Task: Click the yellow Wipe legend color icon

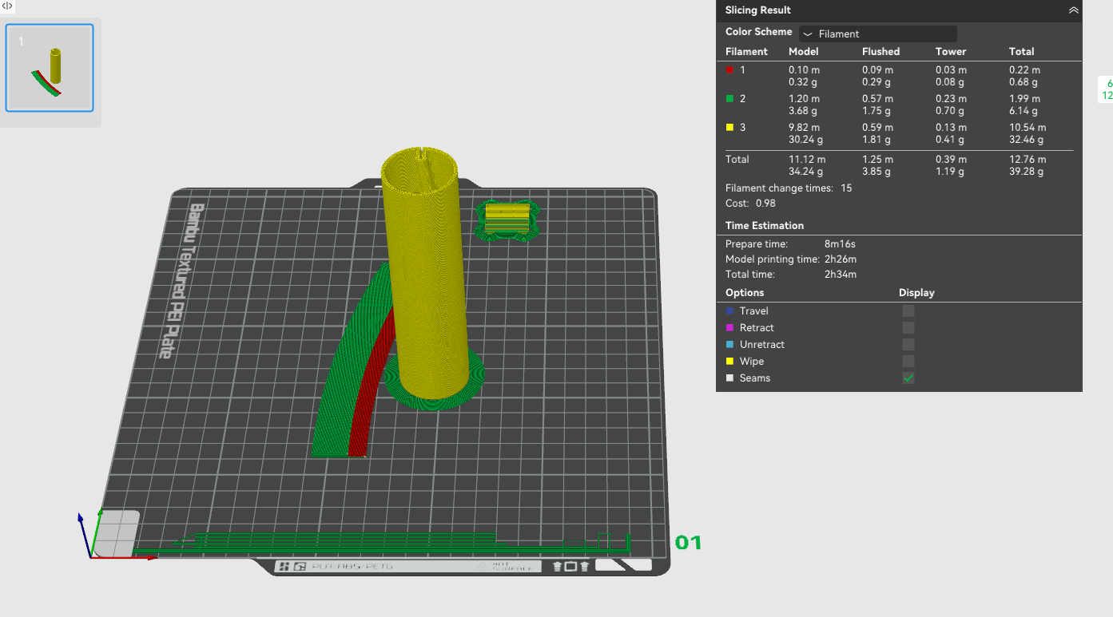Action: tap(729, 362)
